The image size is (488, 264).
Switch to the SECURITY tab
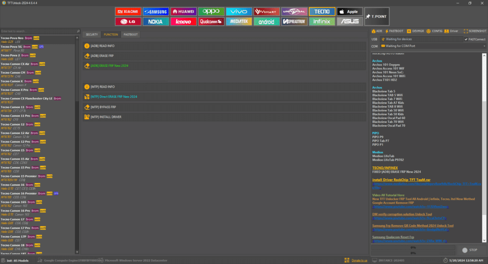[x=92, y=34]
